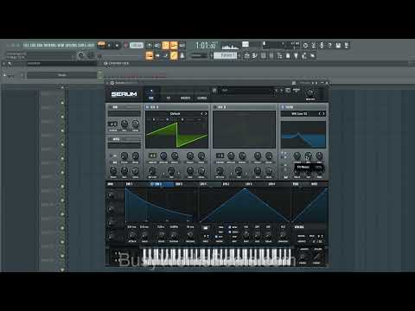Stop playback in FL Studio transport
This screenshot has width=415, height=311.
point(117,45)
